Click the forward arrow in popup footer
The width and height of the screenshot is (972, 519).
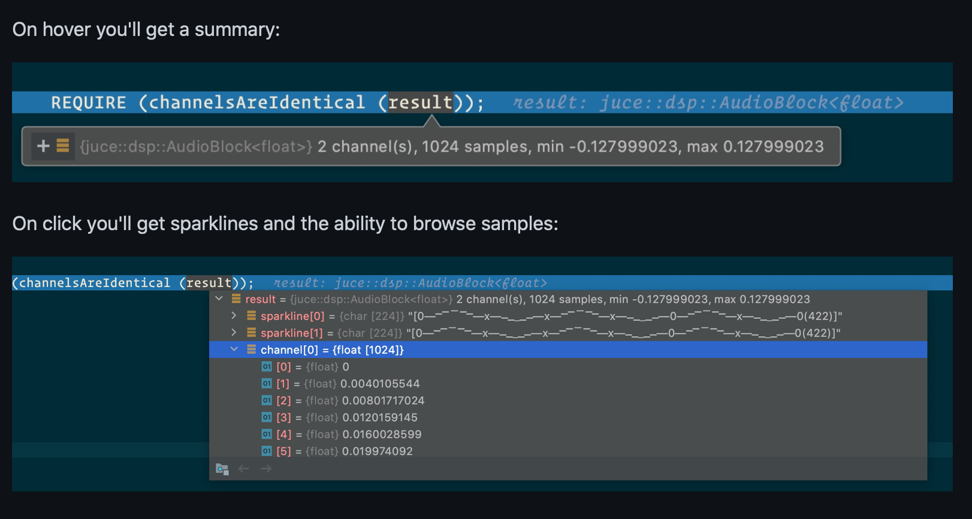click(x=266, y=469)
